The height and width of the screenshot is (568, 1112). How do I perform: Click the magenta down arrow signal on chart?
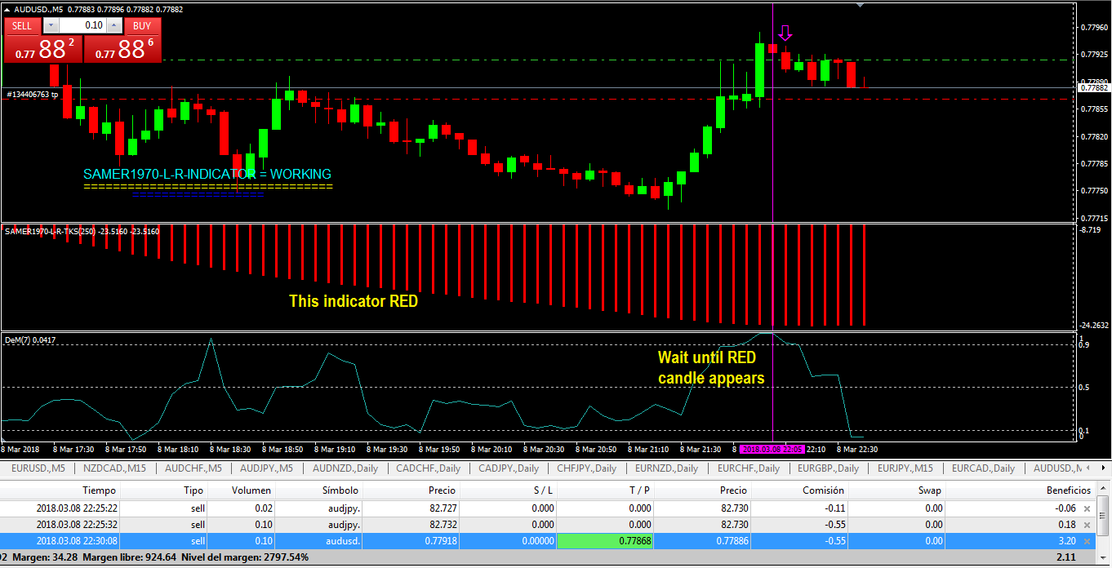[x=785, y=33]
